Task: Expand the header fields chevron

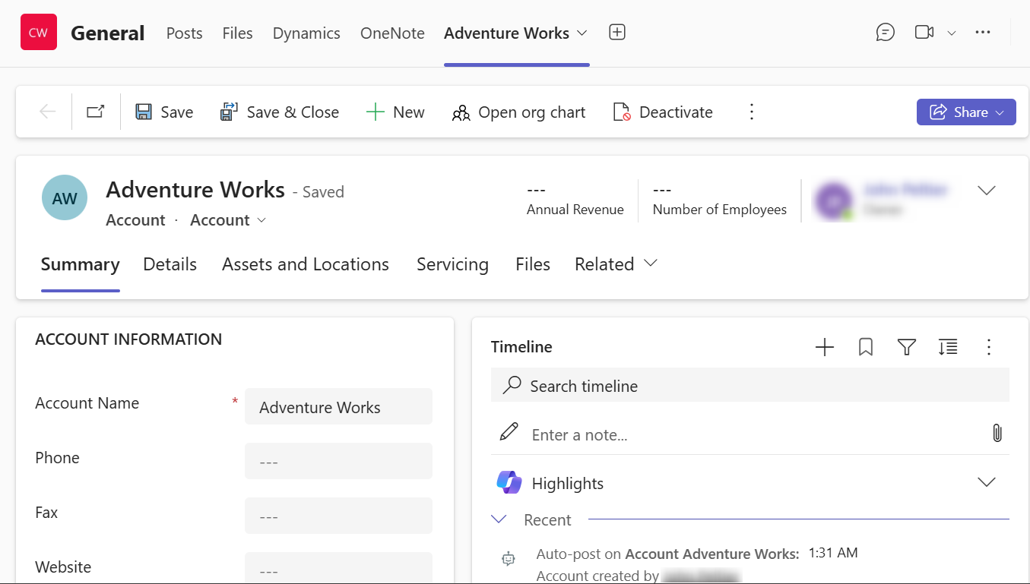Action: click(x=986, y=190)
